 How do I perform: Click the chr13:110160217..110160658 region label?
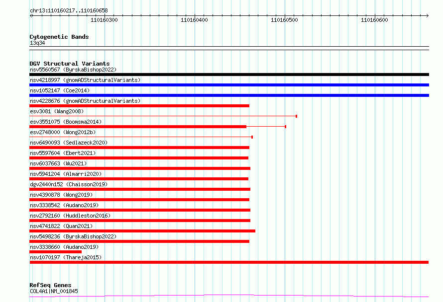coord(69,11)
